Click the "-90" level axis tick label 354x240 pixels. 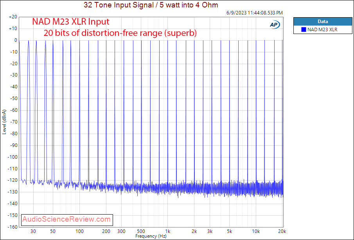14,145
